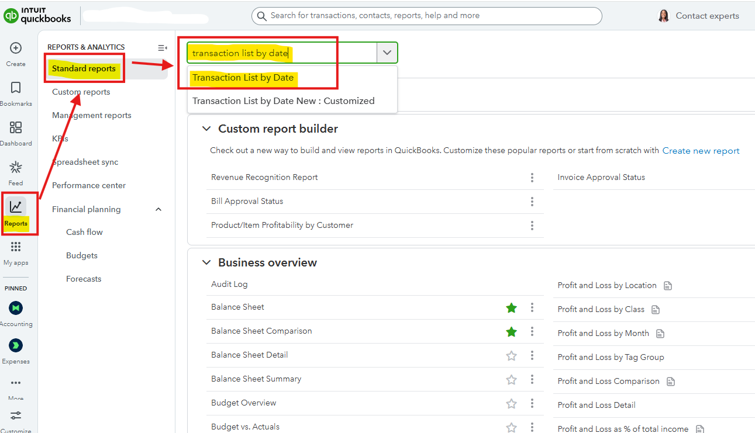Open the Feed icon in sidebar
Screen dimensions: 755x433
[x=16, y=168]
